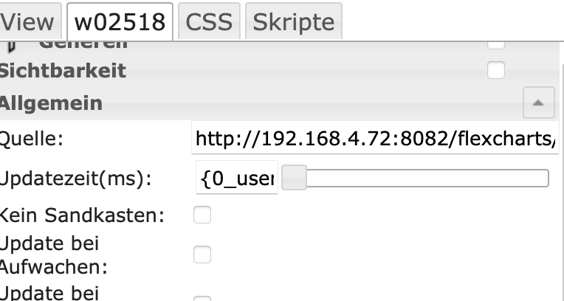Click the Kein Sandkasten label text
Screen dimensions: 564x301
[81, 215]
